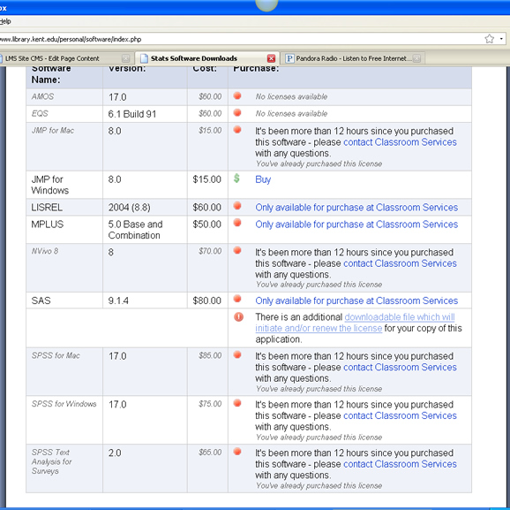Click the JMP for Windows software name

[x=50, y=185]
